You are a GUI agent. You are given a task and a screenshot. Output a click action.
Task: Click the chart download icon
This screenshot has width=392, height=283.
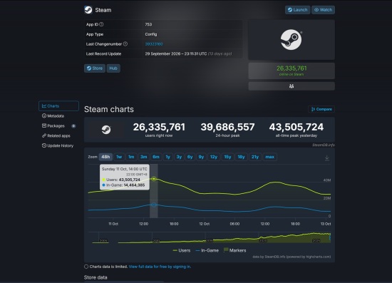326,158
